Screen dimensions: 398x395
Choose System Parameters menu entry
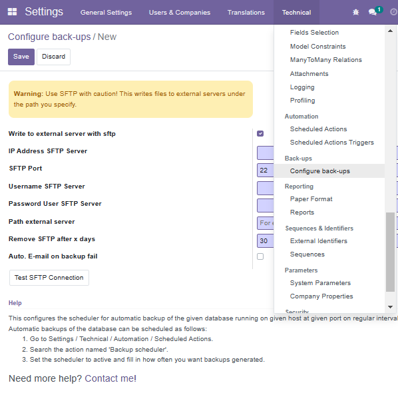[320, 283]
